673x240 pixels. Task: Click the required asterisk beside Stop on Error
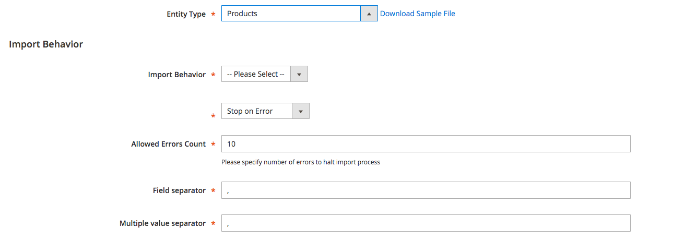[x=212, y=116]
